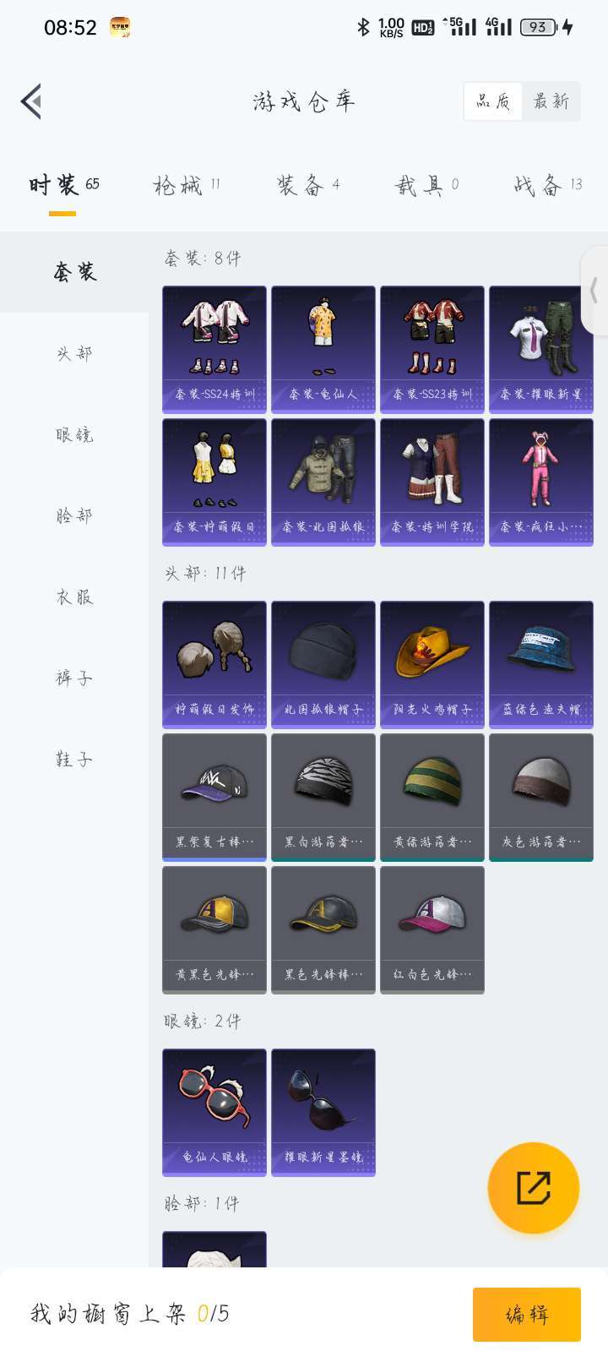608x1362 pixels.
Task: Toggle sorting to 最新
Action: (551, 101)
